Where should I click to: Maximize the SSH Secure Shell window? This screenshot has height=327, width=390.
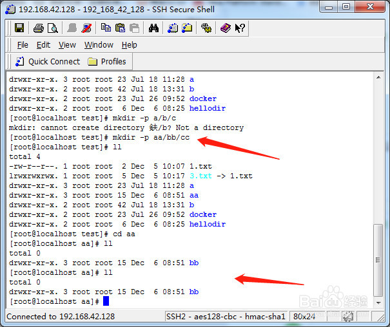tap(346, 7)
